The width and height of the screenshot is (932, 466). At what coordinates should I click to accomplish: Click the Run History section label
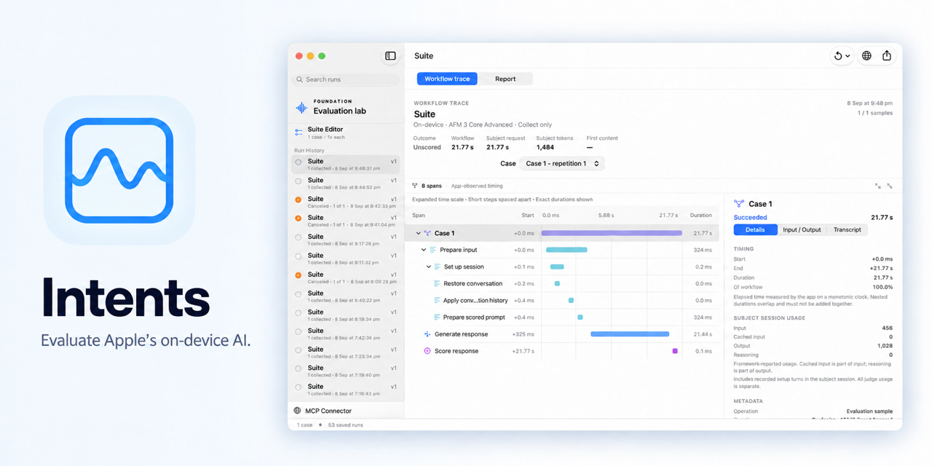pyautogui.click(x=309, y=150)
